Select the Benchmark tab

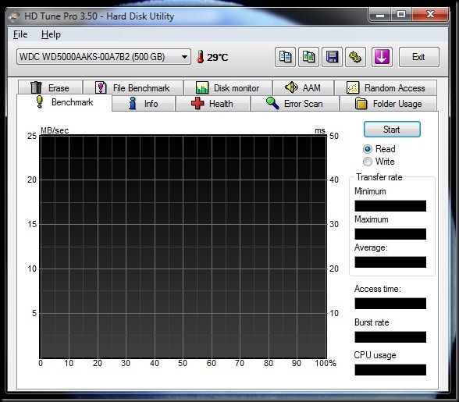click(64, 102)
